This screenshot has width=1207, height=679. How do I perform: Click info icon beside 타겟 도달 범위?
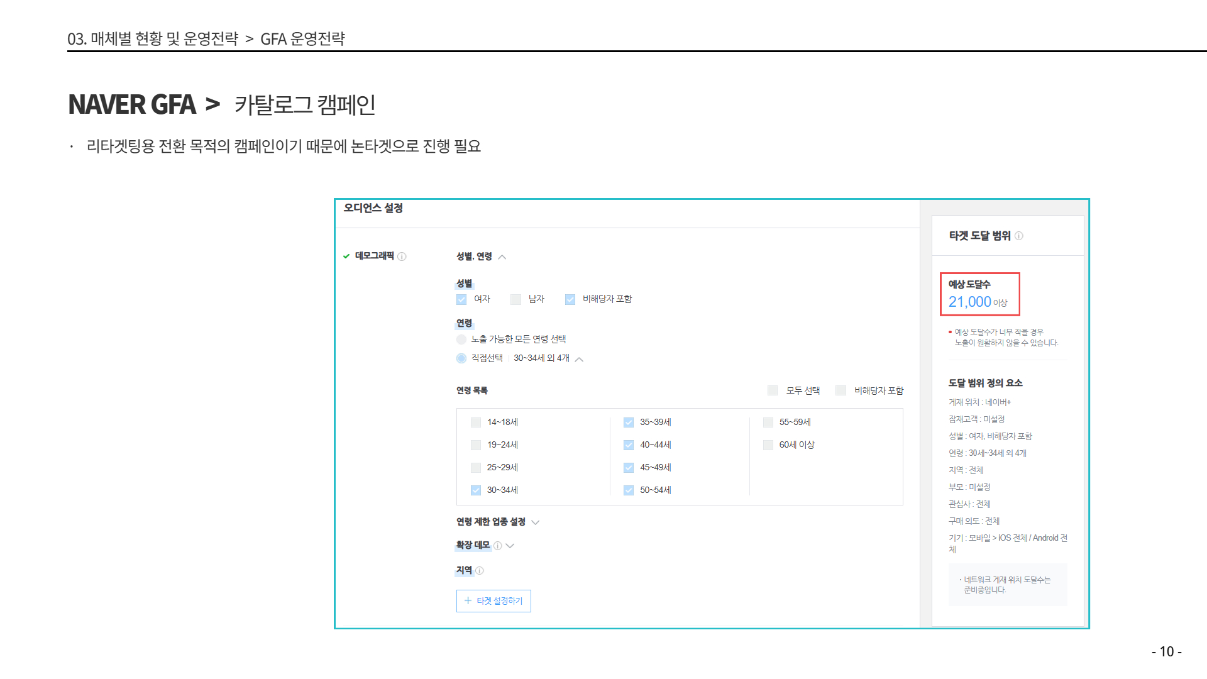(x=1019, y=236)
